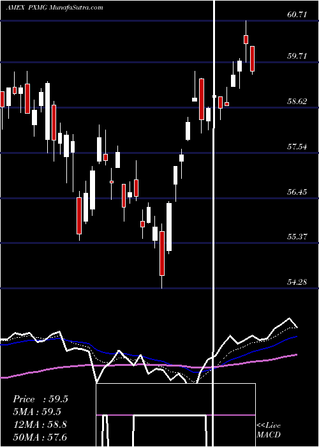Click the 50MA : 57.6 readout
The image size is (319, 447).
[40, 437]
